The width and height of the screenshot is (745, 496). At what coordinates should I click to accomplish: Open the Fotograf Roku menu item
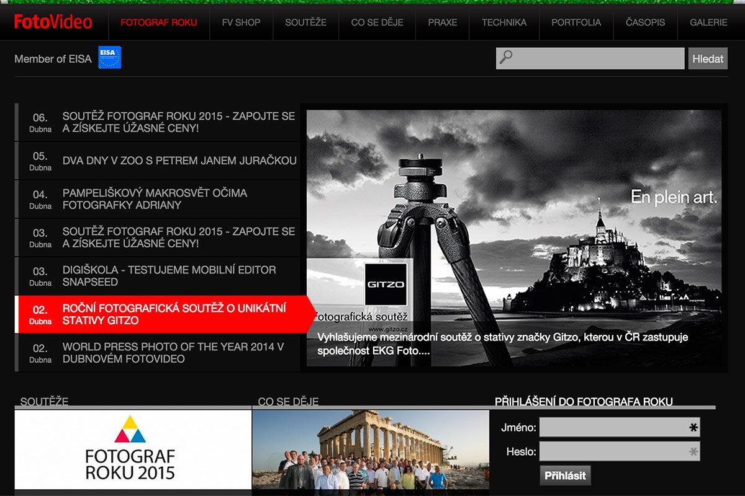pos(159,22)
